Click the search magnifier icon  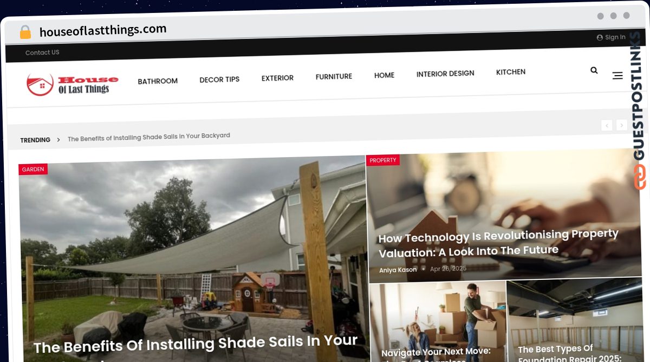594,70
